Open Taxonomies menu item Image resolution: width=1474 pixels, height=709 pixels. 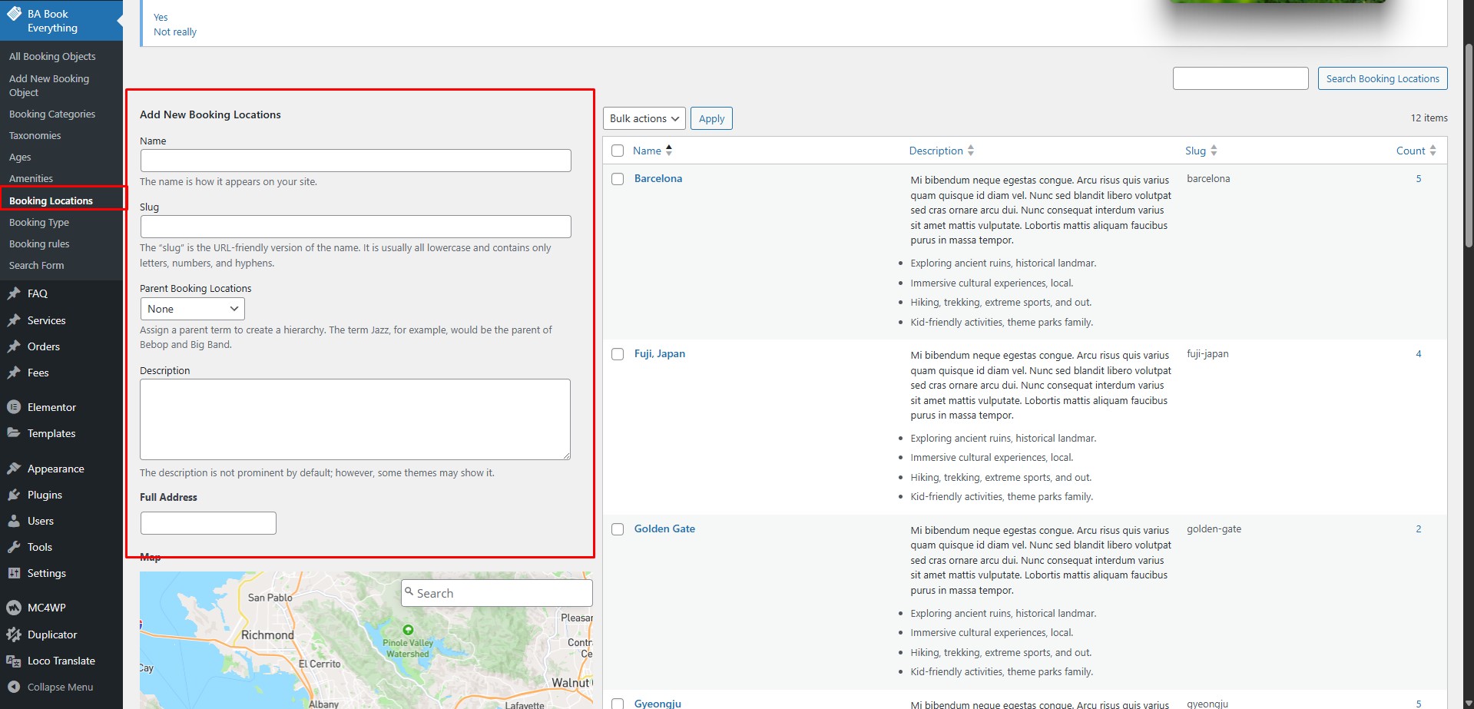(x=35, y=135)
